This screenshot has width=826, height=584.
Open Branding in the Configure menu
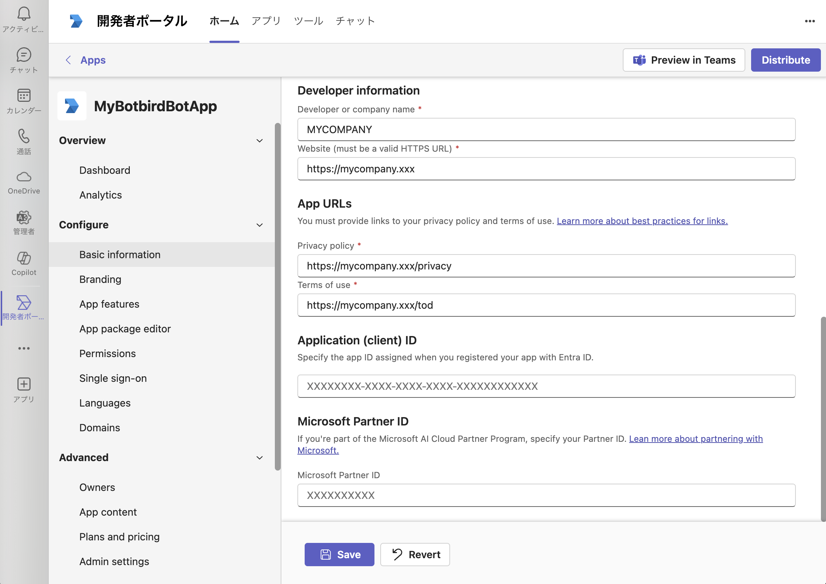point(100,280)
